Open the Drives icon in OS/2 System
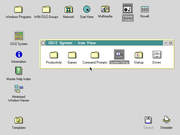Screen dimensions: 180x135 point(157,55)
